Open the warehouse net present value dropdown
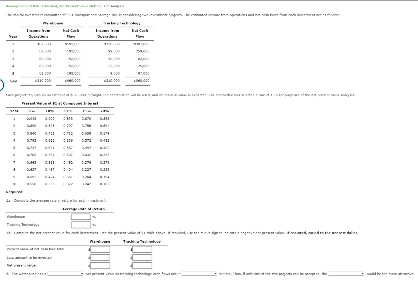 click(x=65, y=274)
